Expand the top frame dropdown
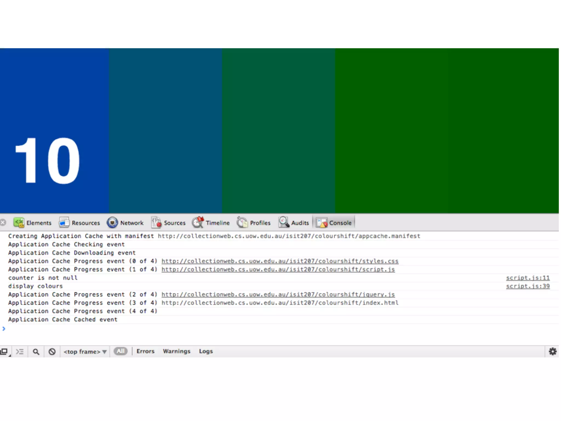 point(85,351)
